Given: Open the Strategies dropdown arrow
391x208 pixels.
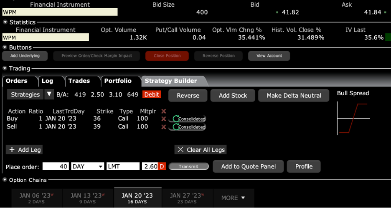Looking at the screenshot, I should (49, 94).
